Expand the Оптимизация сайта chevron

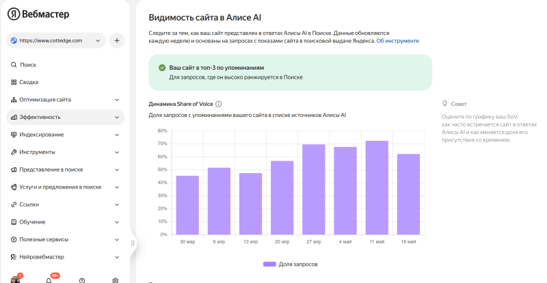click(117, 100)
